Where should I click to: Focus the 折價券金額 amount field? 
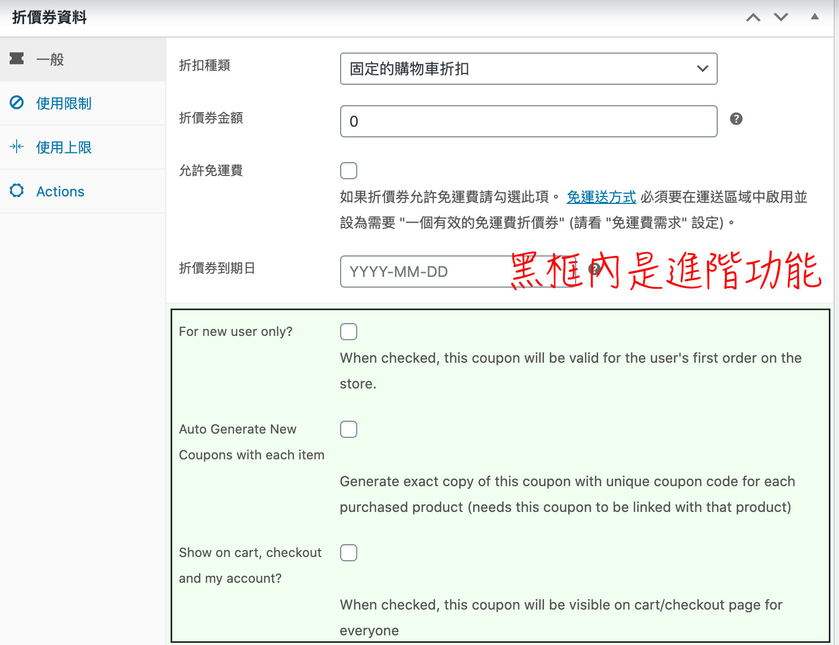pos(528,121)
